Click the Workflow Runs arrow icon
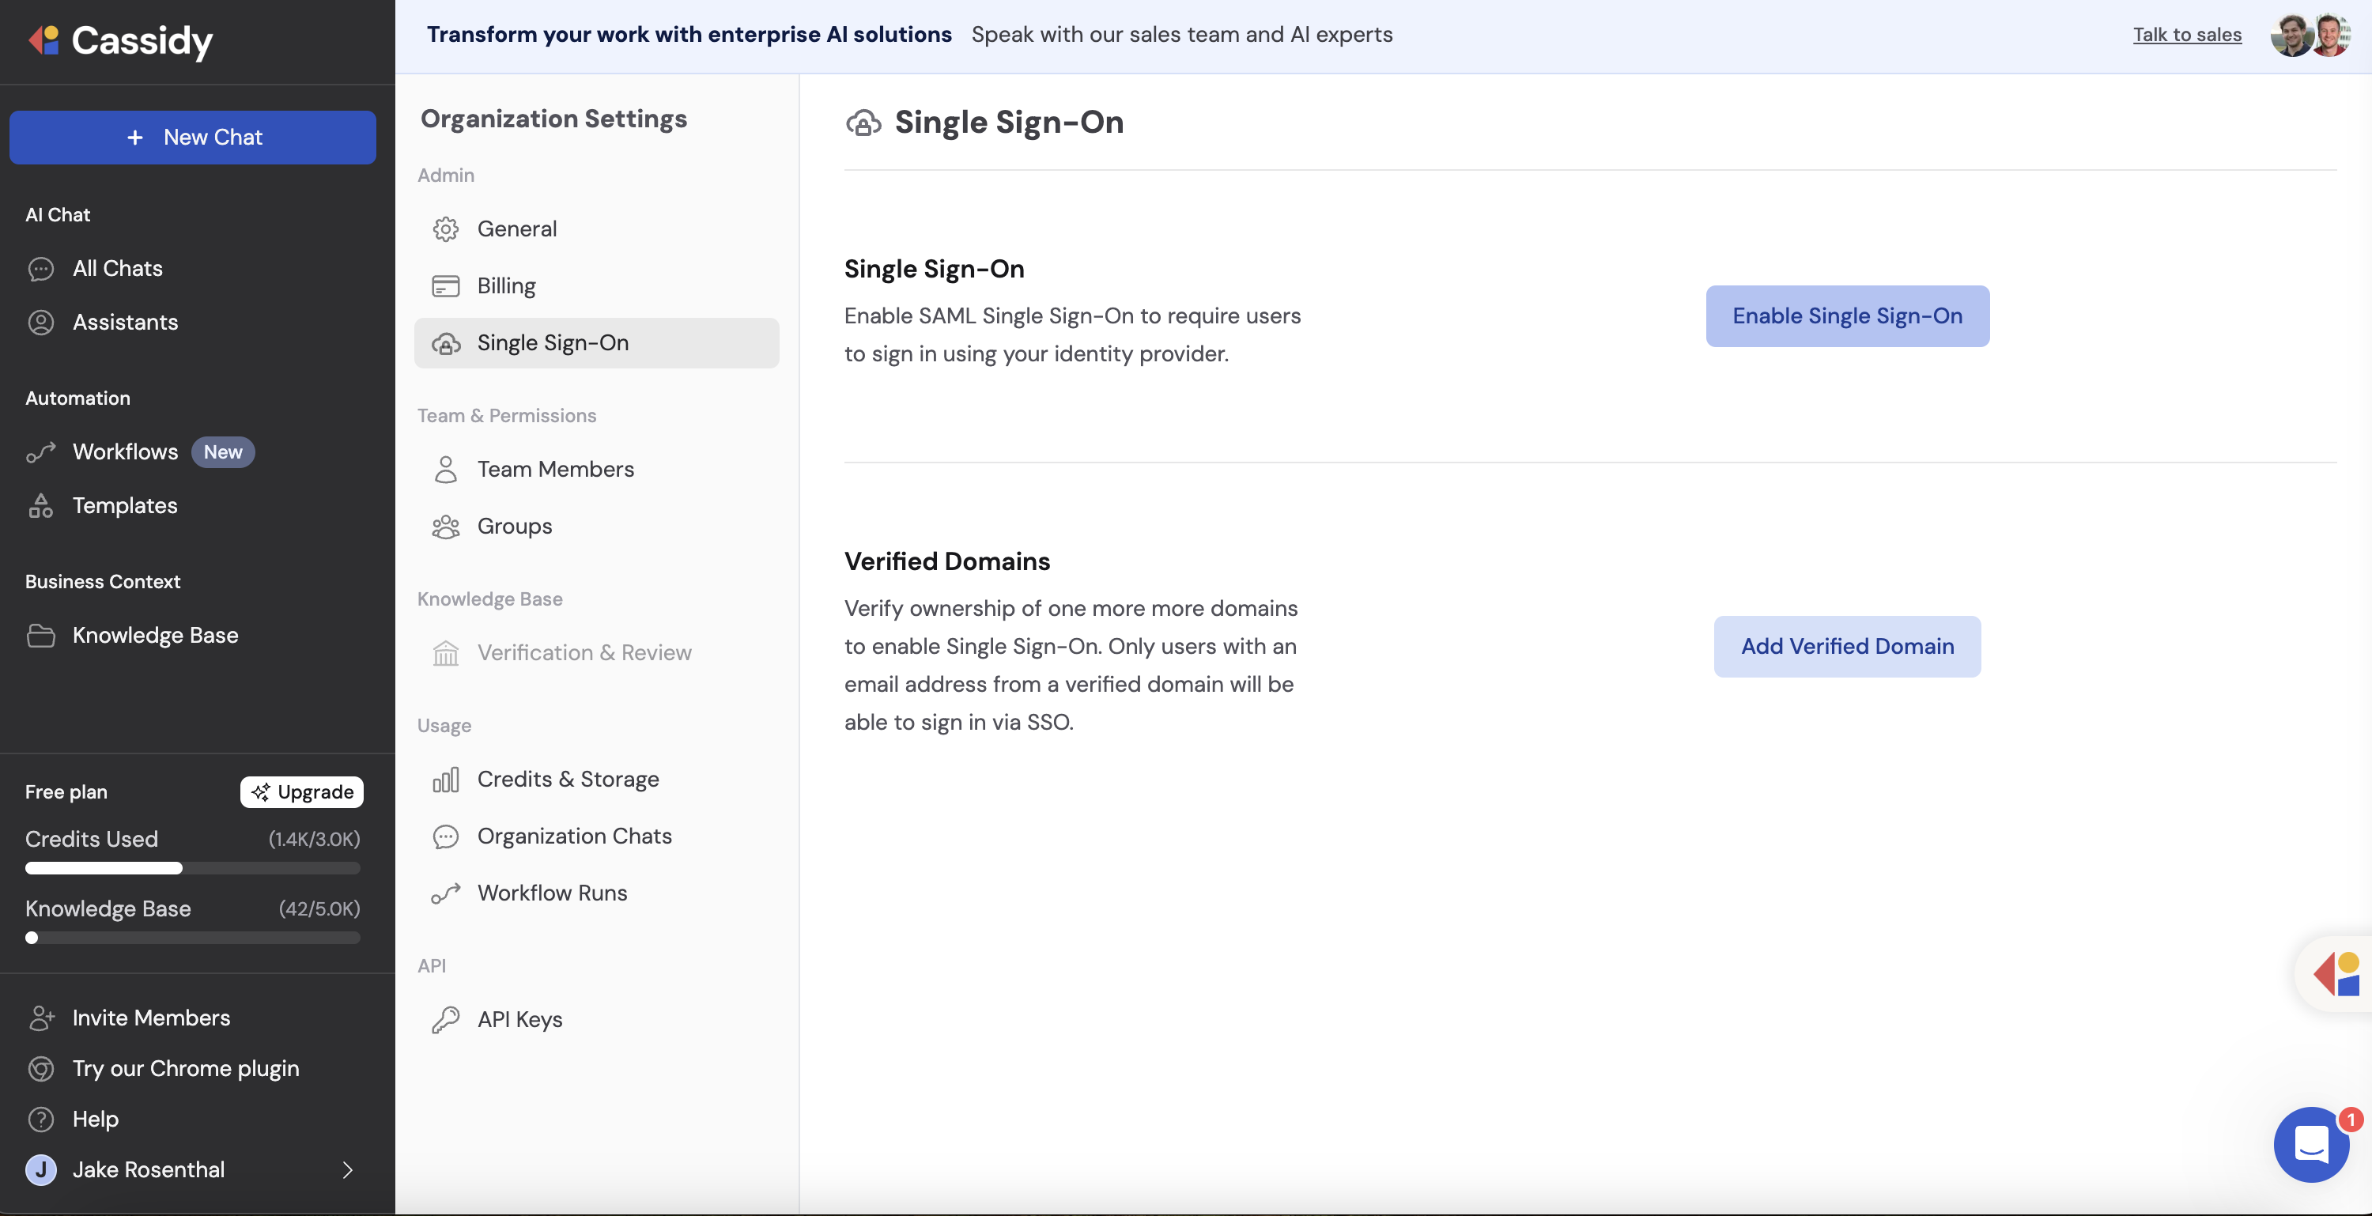This screenshot has height=1216, width=2372. (448, 892)
